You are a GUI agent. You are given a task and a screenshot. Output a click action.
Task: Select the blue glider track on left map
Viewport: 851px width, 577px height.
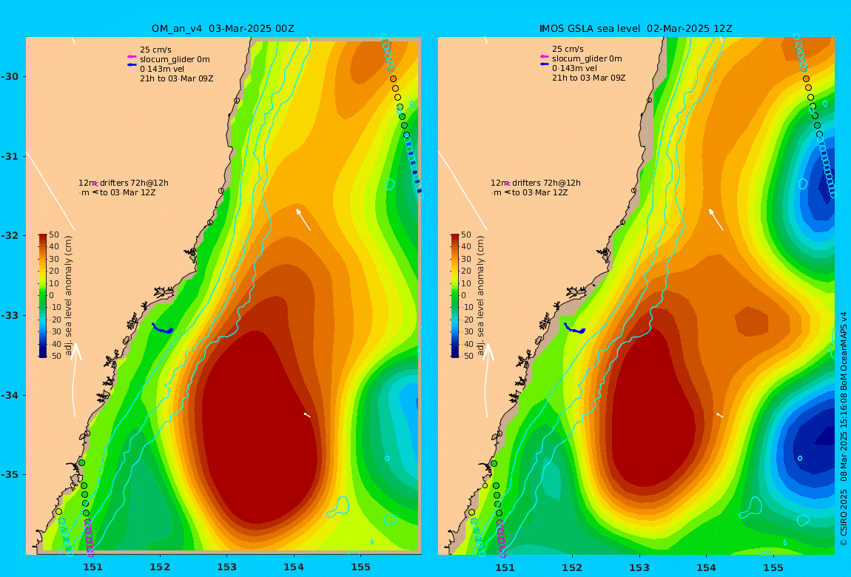(162, 328)
